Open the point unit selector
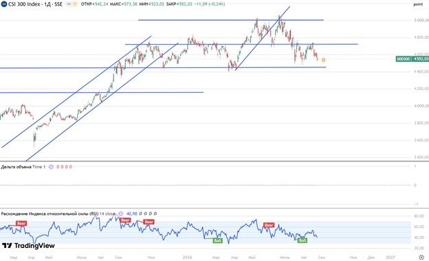Image resolution: width=429 pixels, height=261 pixels. [418, 4]
